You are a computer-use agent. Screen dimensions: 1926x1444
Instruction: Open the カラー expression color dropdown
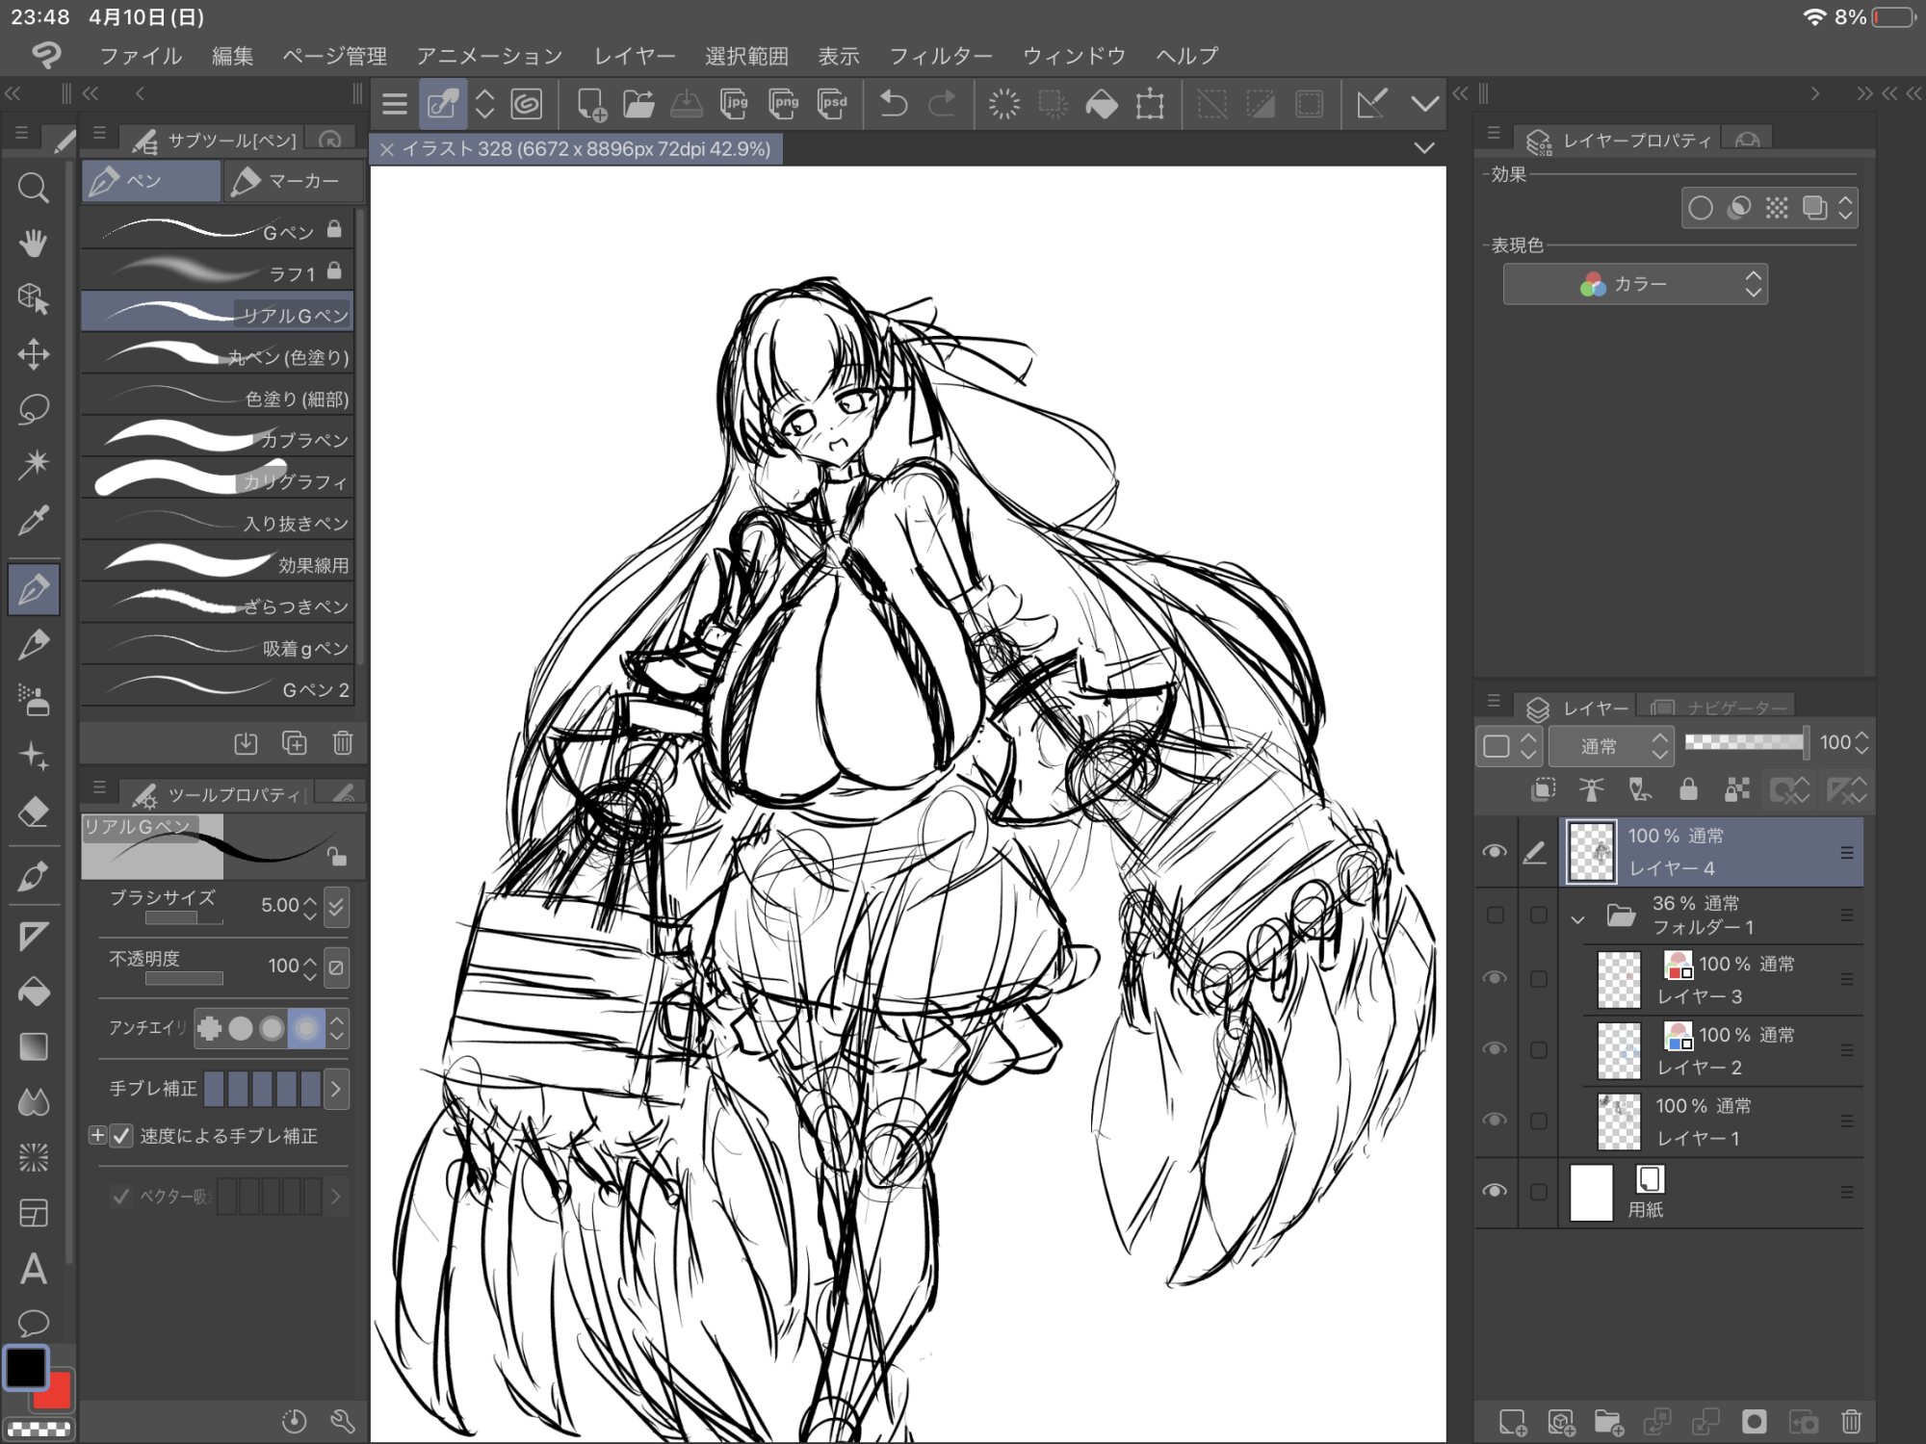click(x=1634, y=284)
